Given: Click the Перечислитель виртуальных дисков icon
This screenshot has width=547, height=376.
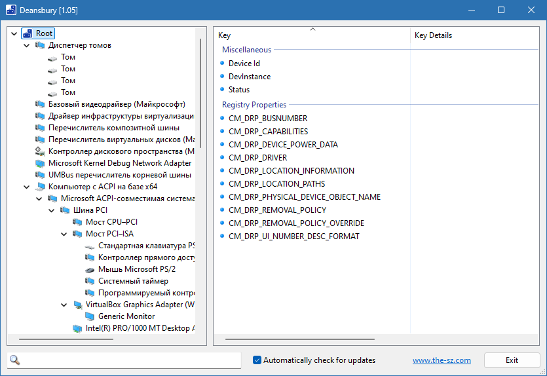Looking at the screenshot, I should 40,140.
